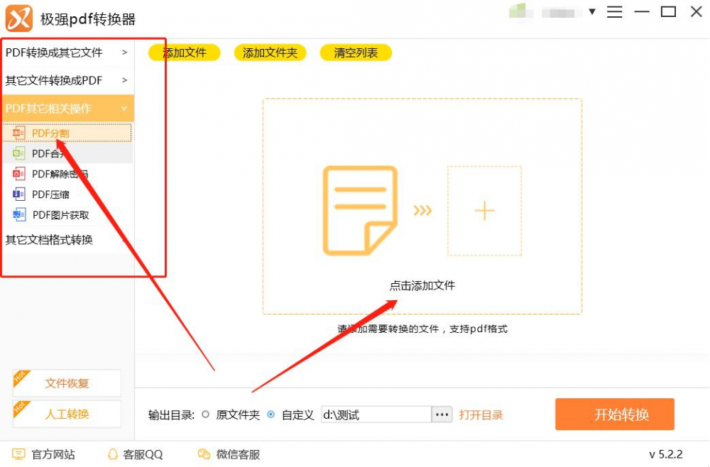Screen dimensions: 710x467
Task: Select PDF转换成其它文件 menu section
Action: pyautogui.click(x=68, y=53)
